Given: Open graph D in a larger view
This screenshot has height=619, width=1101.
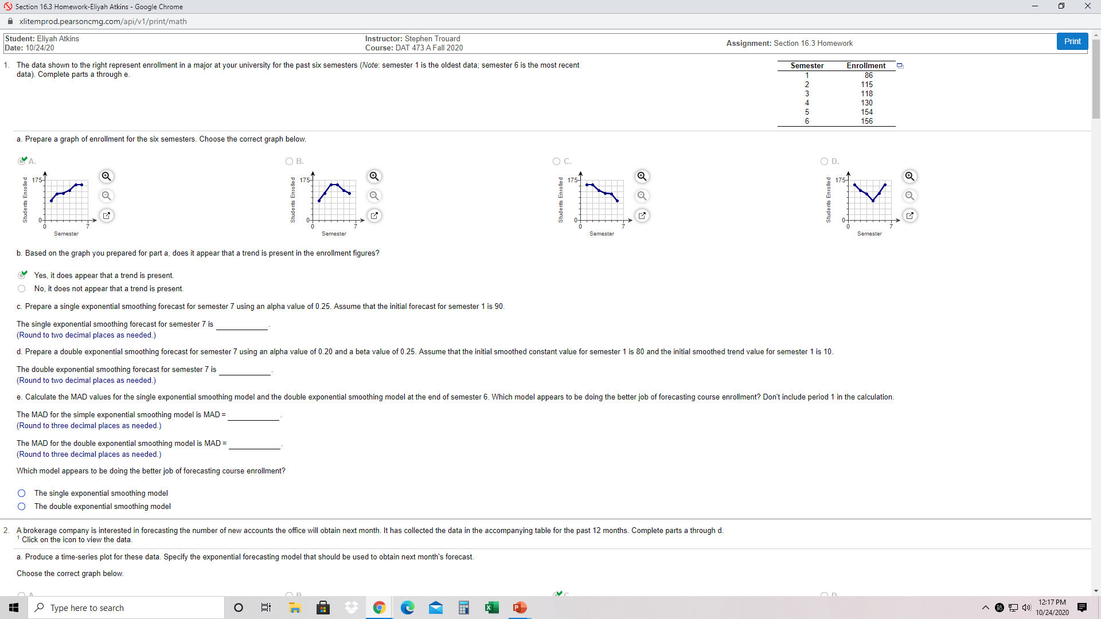Looking at the screenshot, I should click(910, 216).
